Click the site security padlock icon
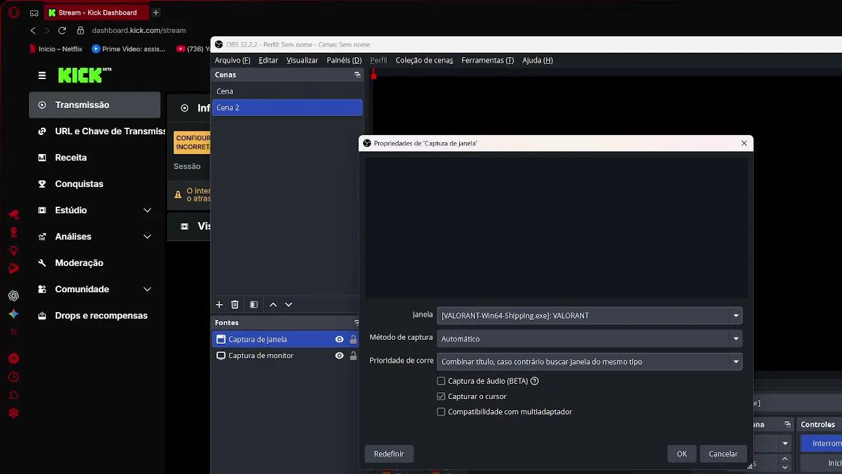 [x=81, y=30]
